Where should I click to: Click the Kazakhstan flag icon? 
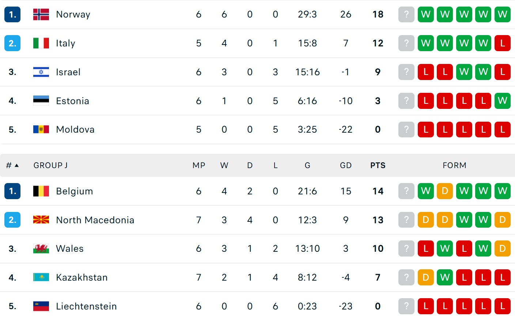(41, 277)
